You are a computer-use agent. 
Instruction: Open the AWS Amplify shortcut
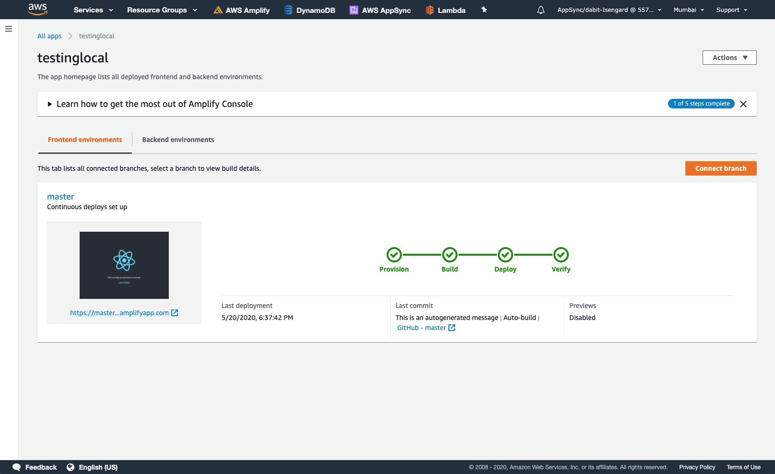[242, 10]
